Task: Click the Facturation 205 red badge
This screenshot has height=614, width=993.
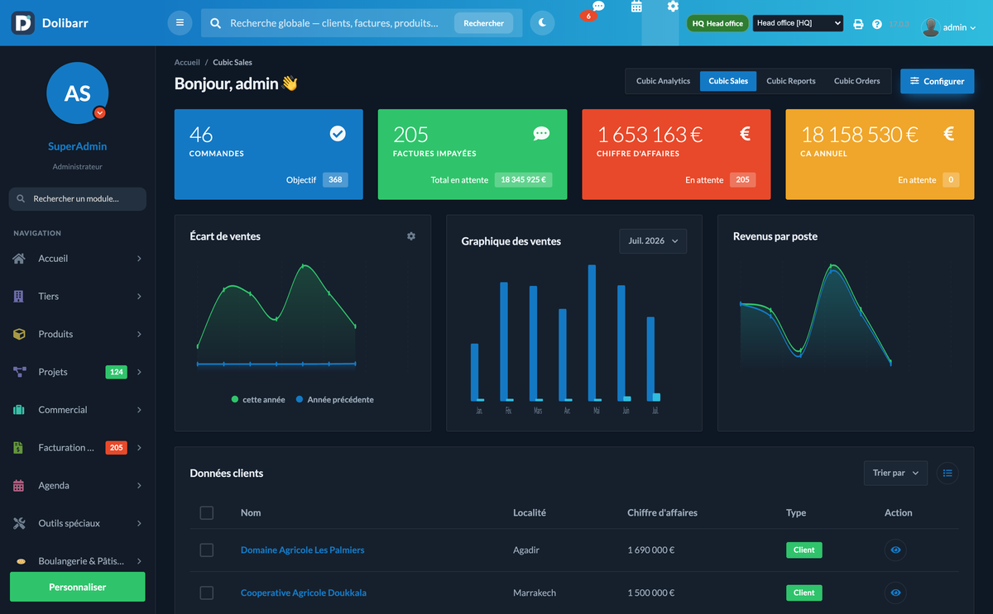Action: tap(116, 448)
